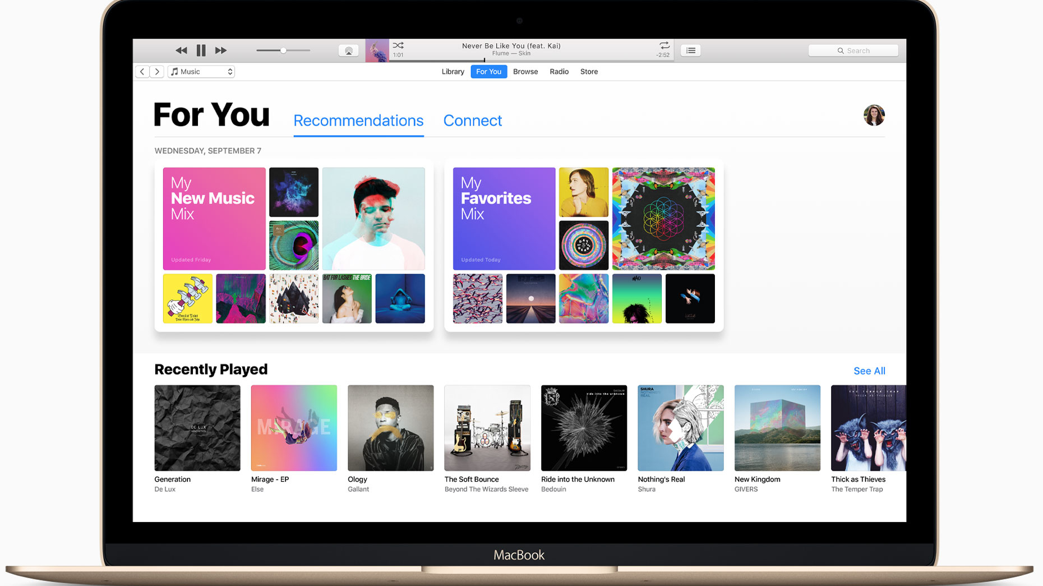Open the New Kingdom album cover

pyautogui.click(x=777, y=428)
